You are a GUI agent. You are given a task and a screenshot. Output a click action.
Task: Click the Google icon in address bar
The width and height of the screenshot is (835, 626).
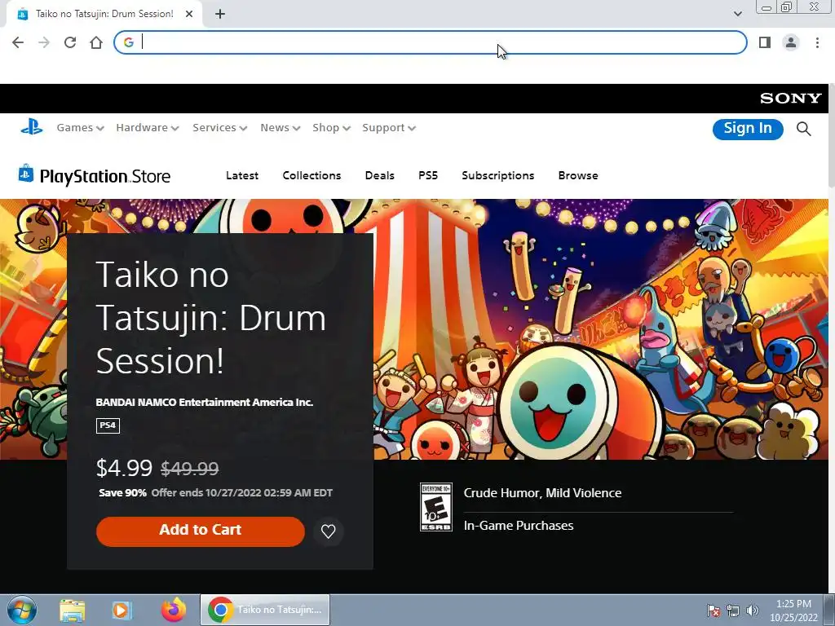[x=128, y=42]
